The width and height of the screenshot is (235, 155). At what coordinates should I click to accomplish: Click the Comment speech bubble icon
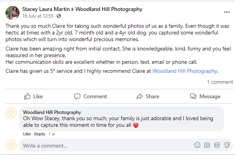click(x=77, y=96)
